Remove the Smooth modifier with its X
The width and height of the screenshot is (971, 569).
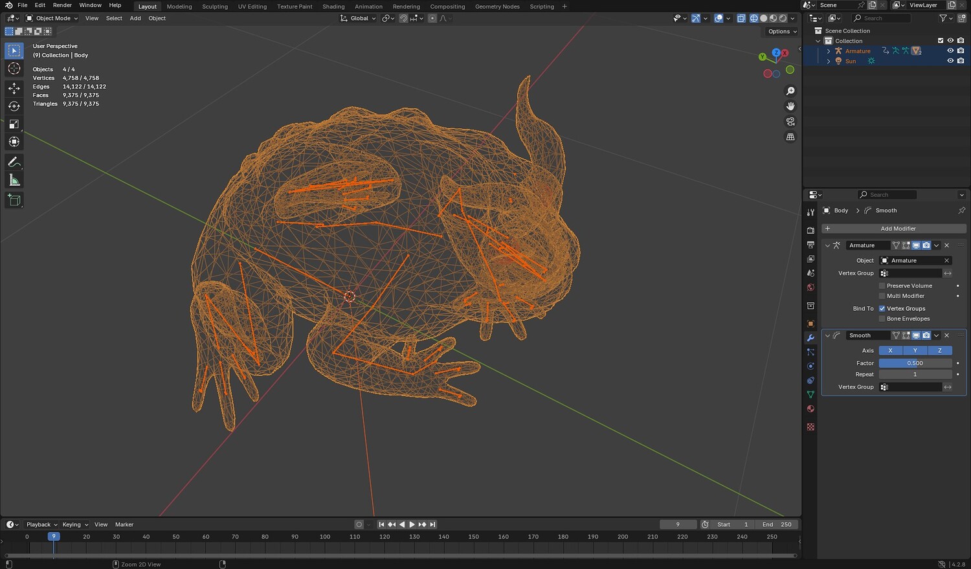[x=946, y=335]
